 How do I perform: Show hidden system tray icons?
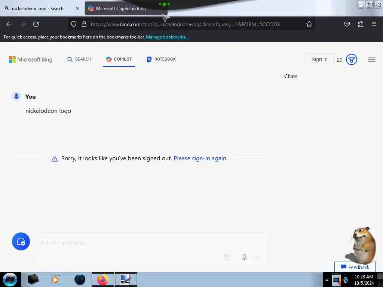tap(327, 280)
